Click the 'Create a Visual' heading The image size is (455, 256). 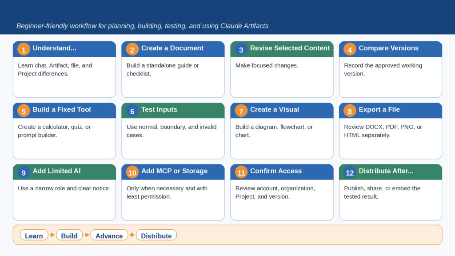pyautogui.click(x=275, y=110)
